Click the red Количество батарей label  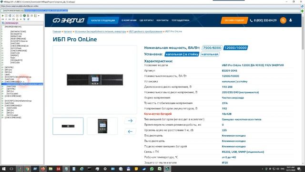pos(158,114)
